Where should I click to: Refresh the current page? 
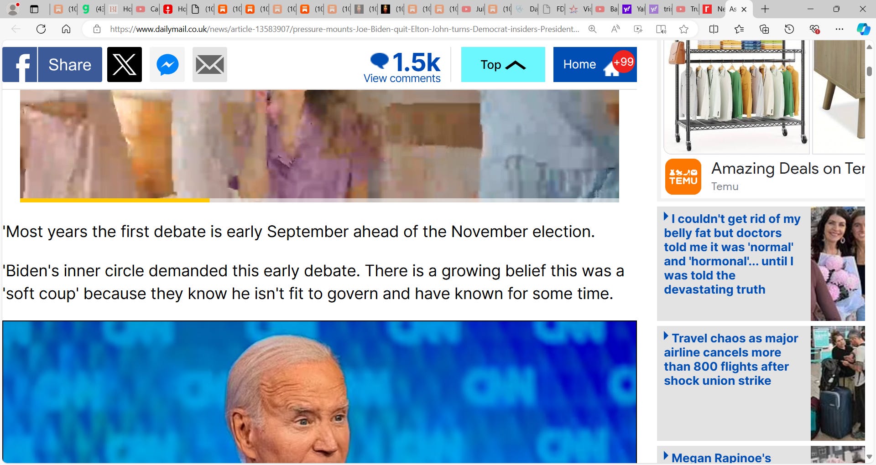(41, 29)
